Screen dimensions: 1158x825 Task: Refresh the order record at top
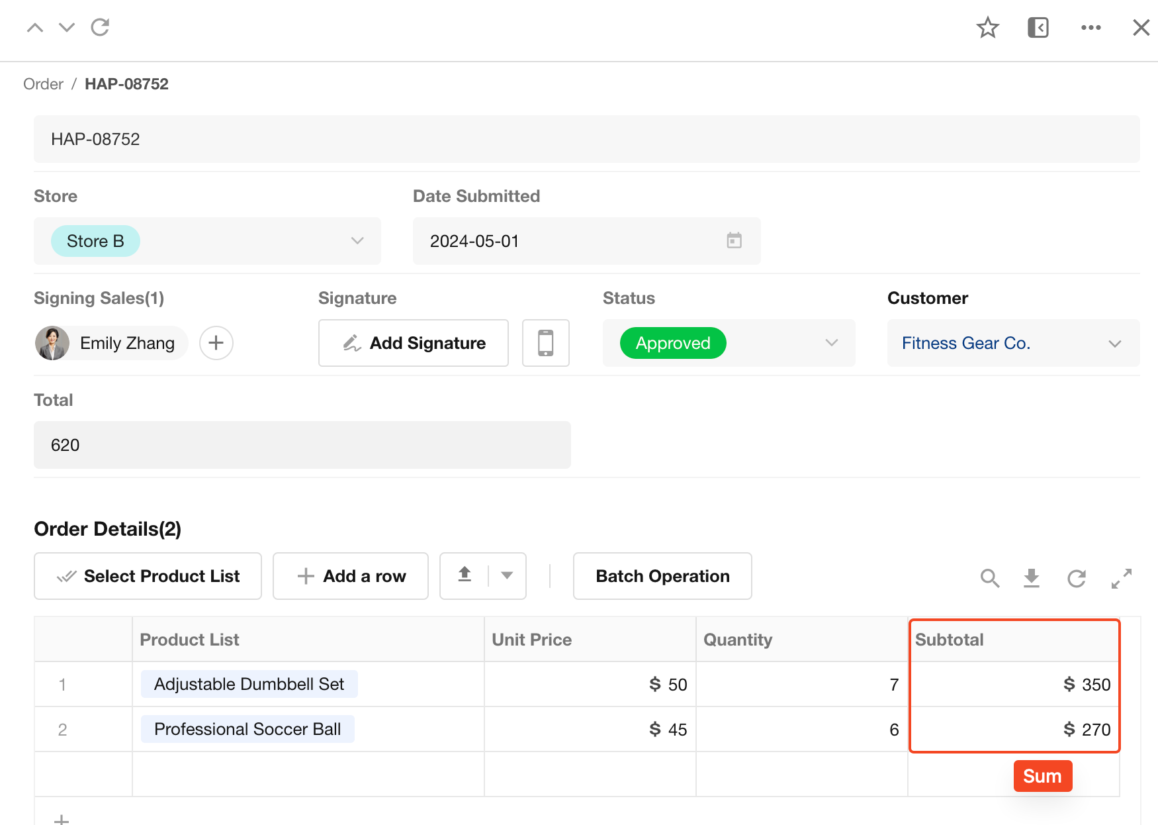pyautogui.click(x=100, y=28)
